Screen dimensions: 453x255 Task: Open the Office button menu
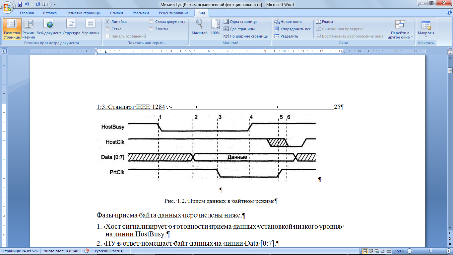[x=7, y=7]
